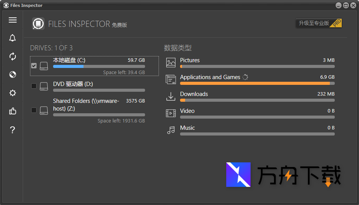Click the Pictures category icon
359x205 pixels.
pyautogui.click(x=171, y=63)
